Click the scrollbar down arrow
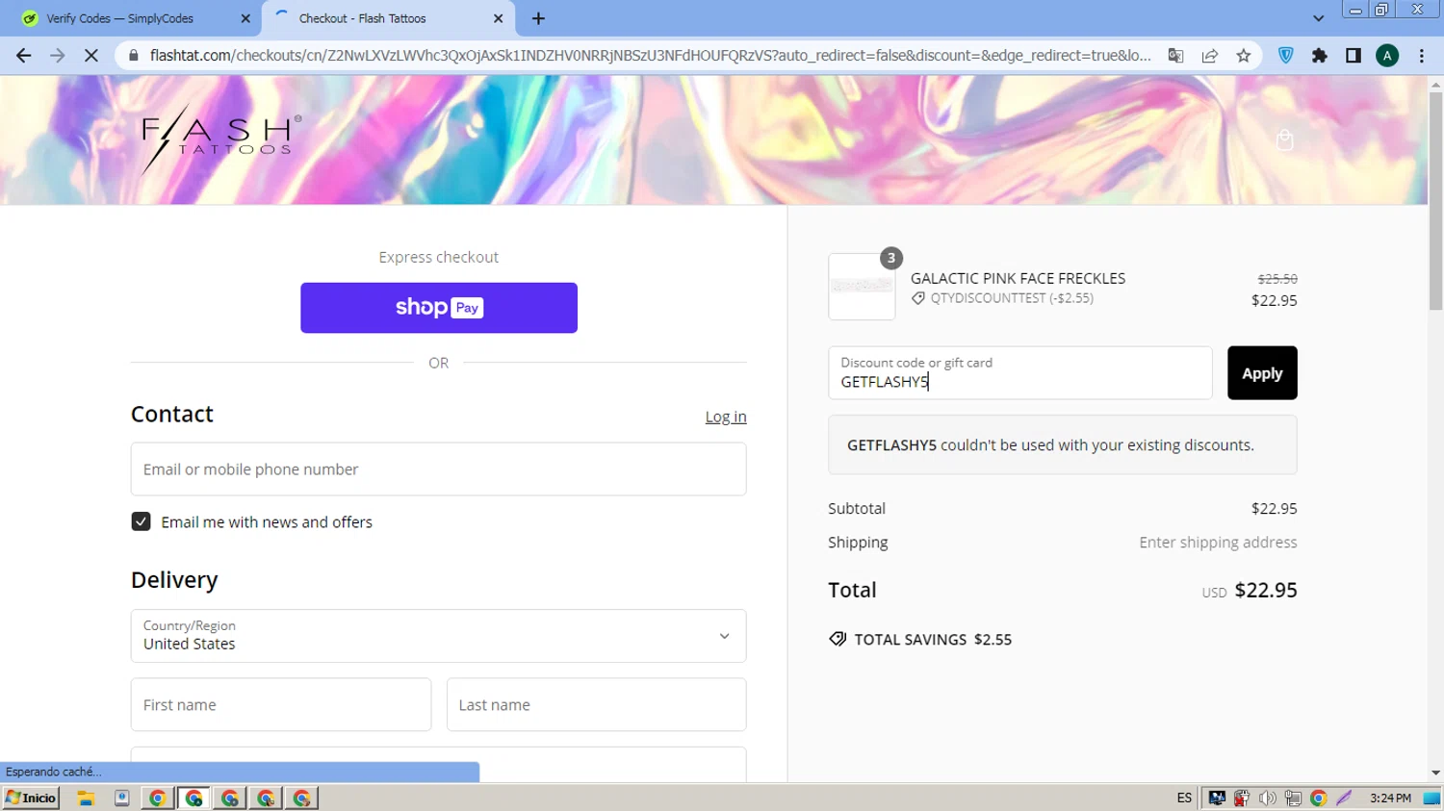Viewport: 1444px width, 811px height. 1435,773
